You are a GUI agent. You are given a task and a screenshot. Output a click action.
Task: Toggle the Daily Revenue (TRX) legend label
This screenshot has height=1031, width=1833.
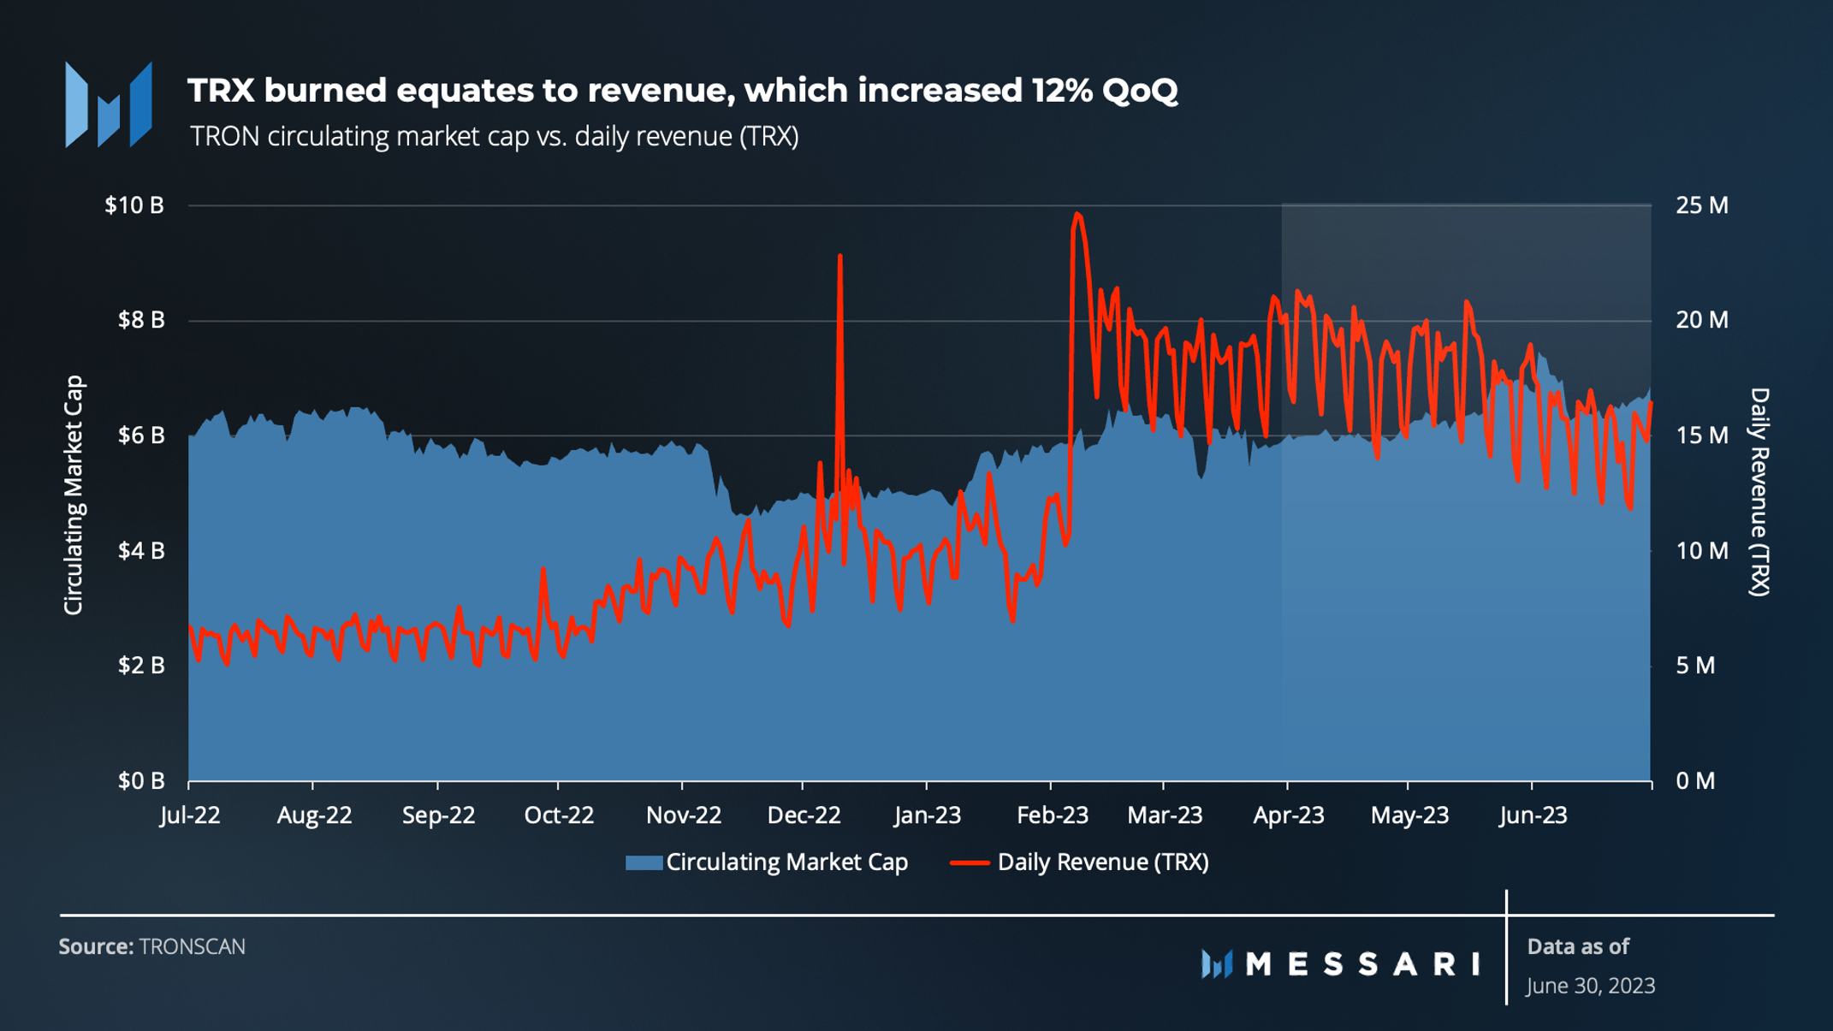click(1103, 862)
